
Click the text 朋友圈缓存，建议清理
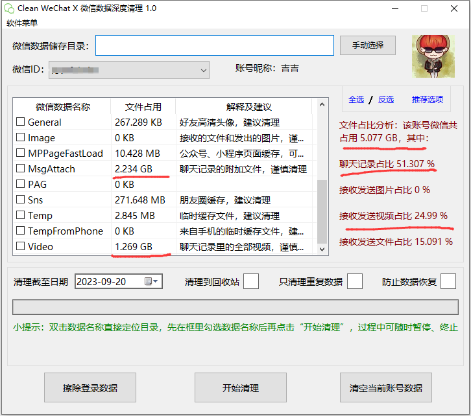point(225,200)
